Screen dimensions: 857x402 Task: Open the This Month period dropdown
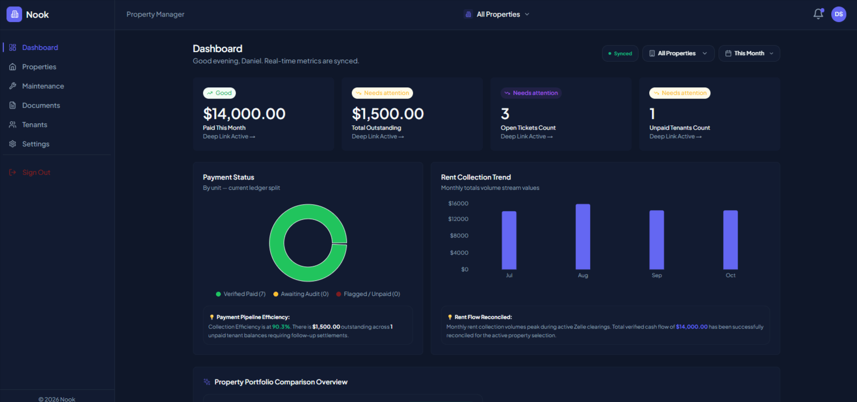(749, 54)
